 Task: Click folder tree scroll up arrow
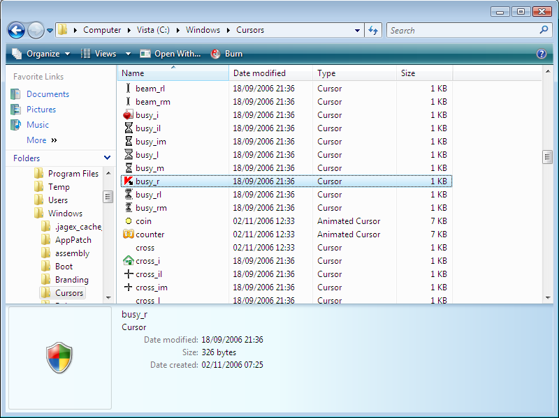108,173
